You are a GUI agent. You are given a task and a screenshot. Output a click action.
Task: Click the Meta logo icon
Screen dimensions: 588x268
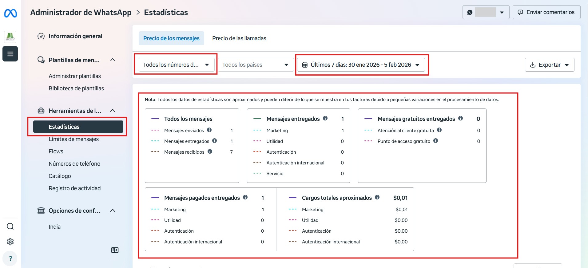click(x=10, y=13)
